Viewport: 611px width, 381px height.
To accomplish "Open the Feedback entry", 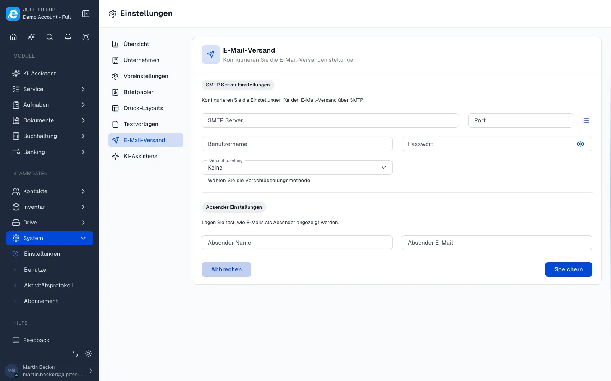I will pyautogui.click(x=50, y=340).
